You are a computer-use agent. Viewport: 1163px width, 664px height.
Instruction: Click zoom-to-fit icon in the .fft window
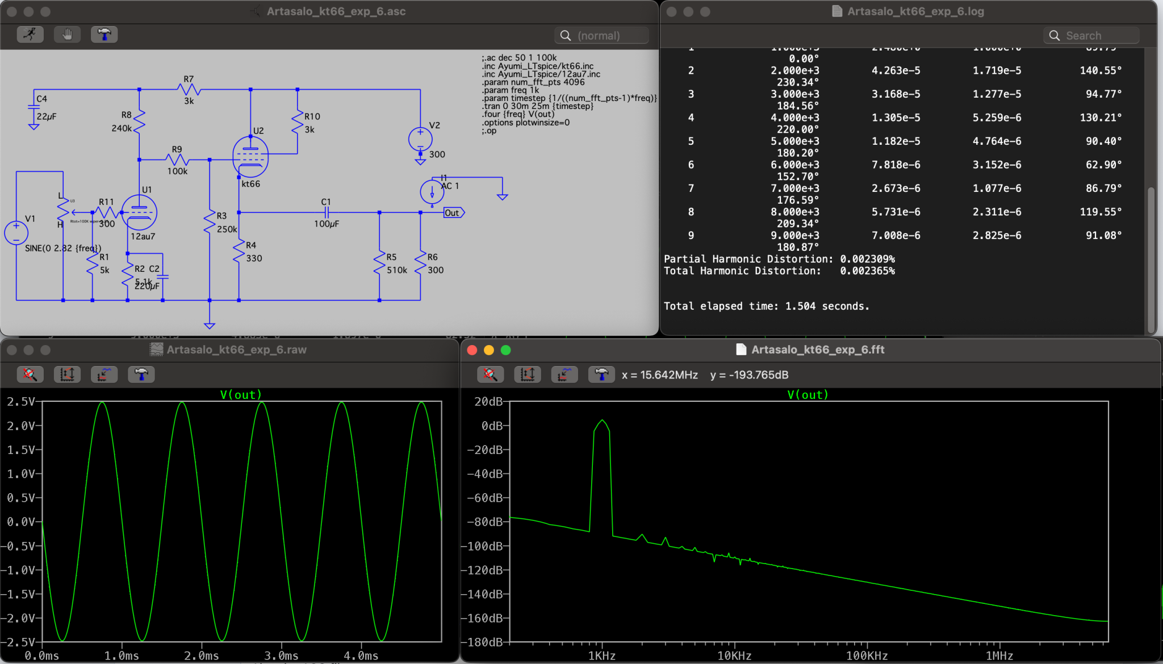point(490,375)
